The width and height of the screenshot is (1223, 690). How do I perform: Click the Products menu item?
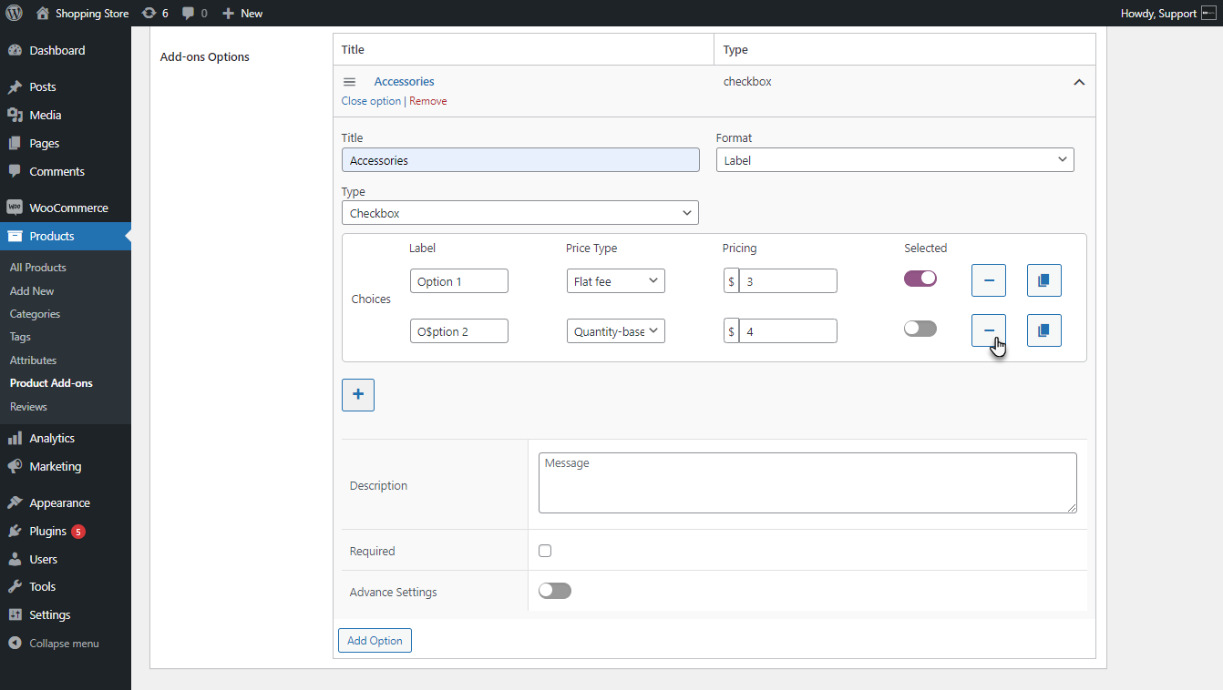[66, 236]
